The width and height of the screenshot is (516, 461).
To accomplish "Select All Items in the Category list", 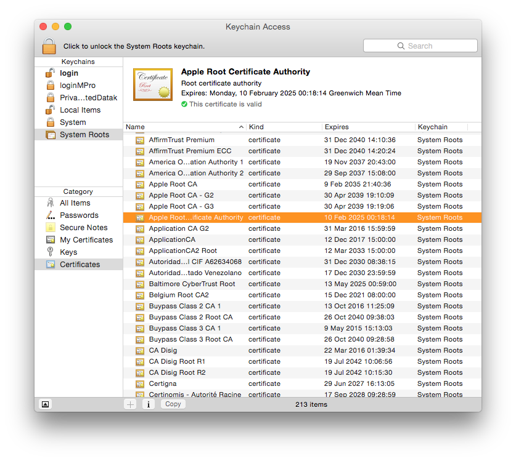I will 51,203.
